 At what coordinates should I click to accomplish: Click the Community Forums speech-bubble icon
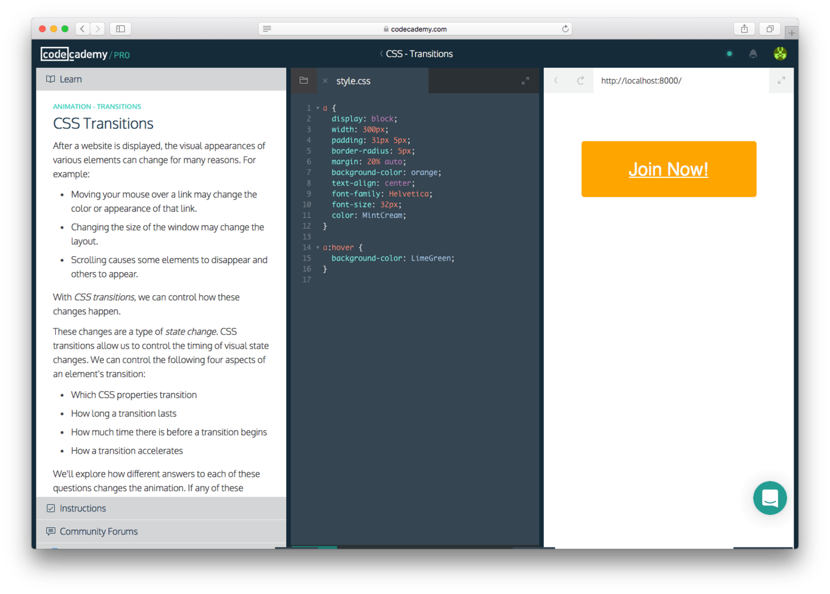50,531
